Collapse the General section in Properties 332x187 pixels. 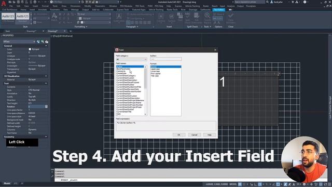[46, 46]
